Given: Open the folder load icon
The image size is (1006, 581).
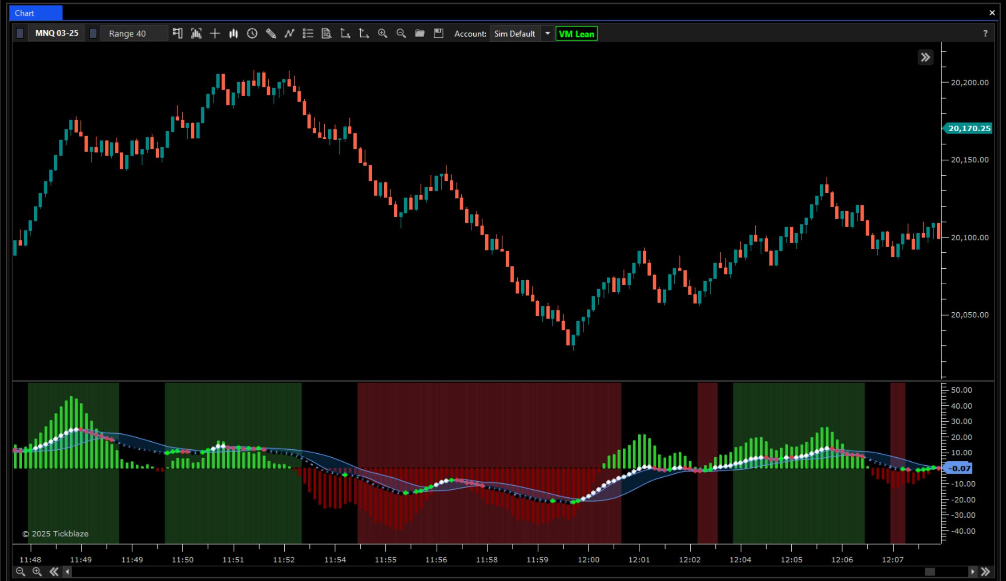Looking at the screenshot, I should click(420, 34).
